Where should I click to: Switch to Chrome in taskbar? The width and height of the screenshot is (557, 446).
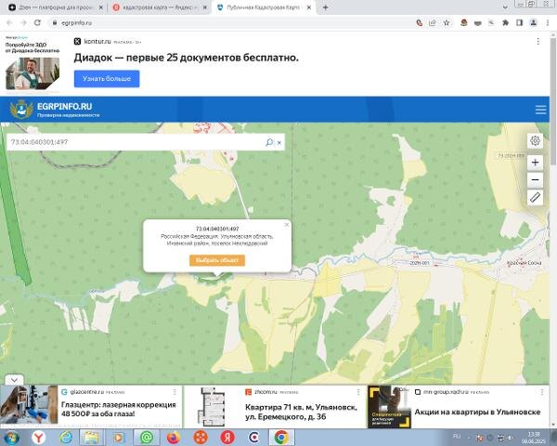281,438
